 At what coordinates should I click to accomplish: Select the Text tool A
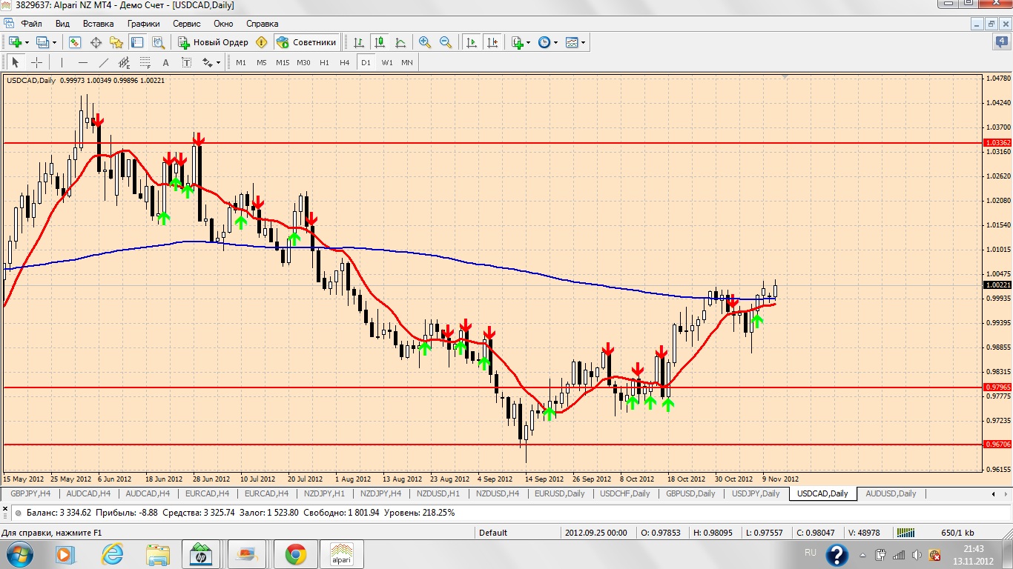pyautogui.click(x=165, y=63)
